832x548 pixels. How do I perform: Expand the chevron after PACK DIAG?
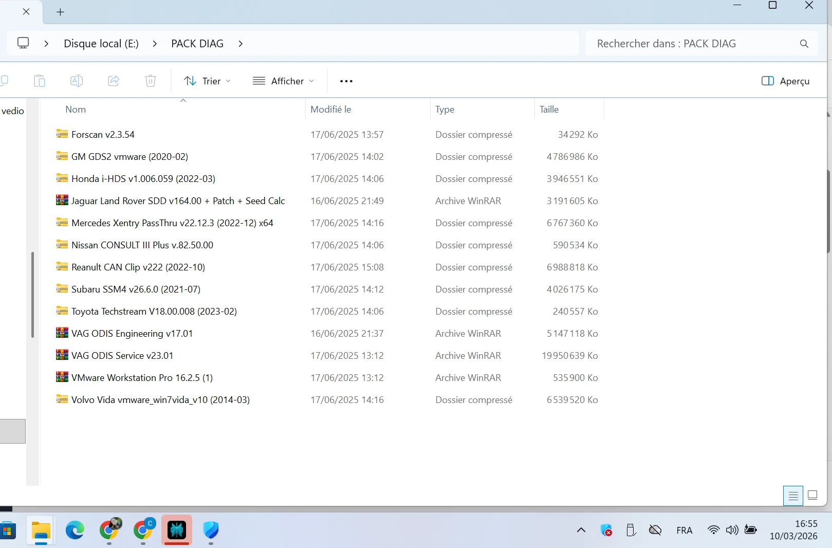click(241, 44)
